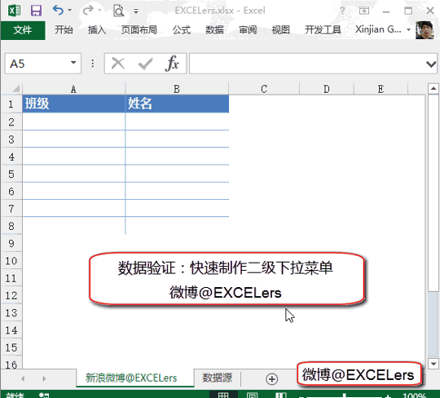Switch to the 开始 ribbon tab
The height and width of the screenshot is (398, 440).
pos(64,30)
